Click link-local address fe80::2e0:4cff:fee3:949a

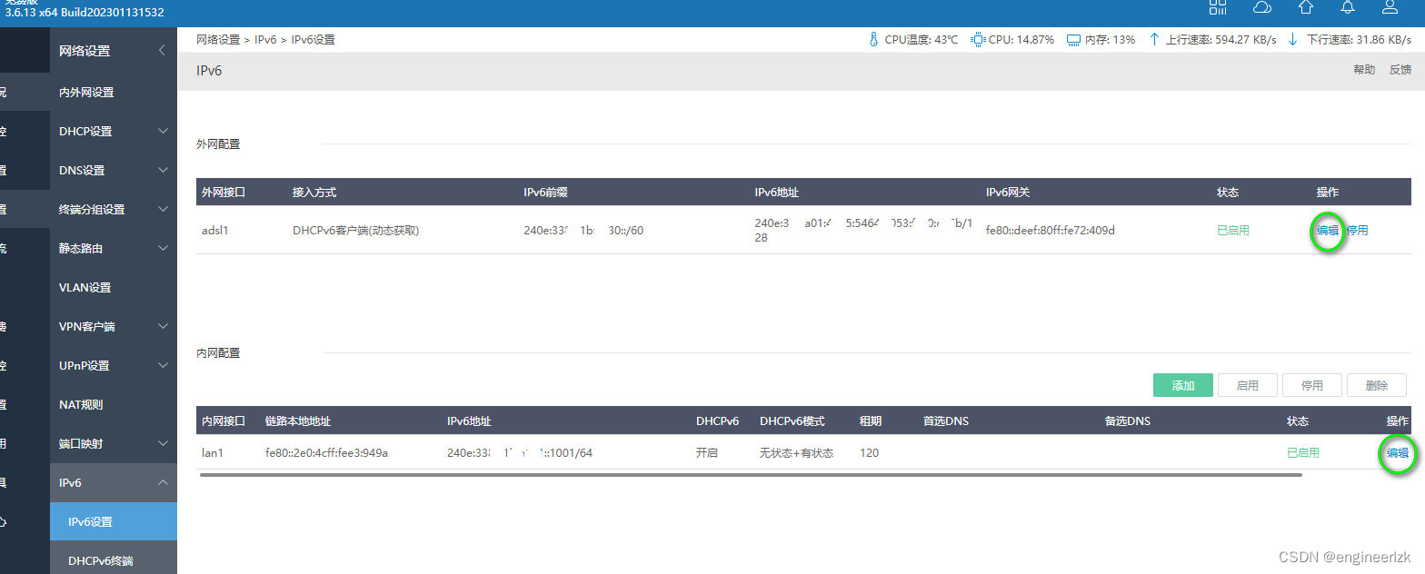pos(326,452)
